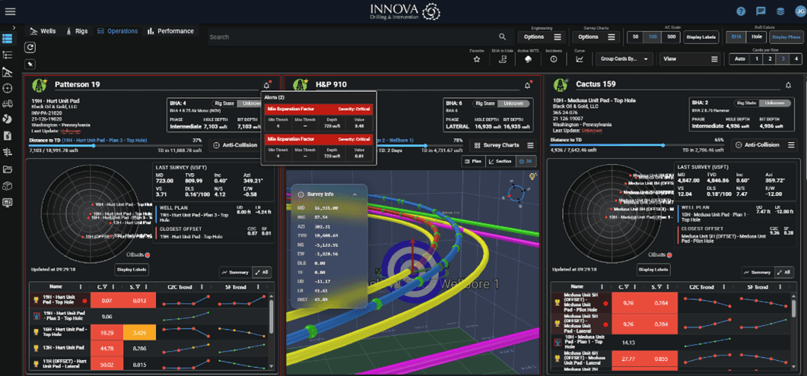Open the chat messages icon
This screenshot has height=376, width=807.
(761, 11)
